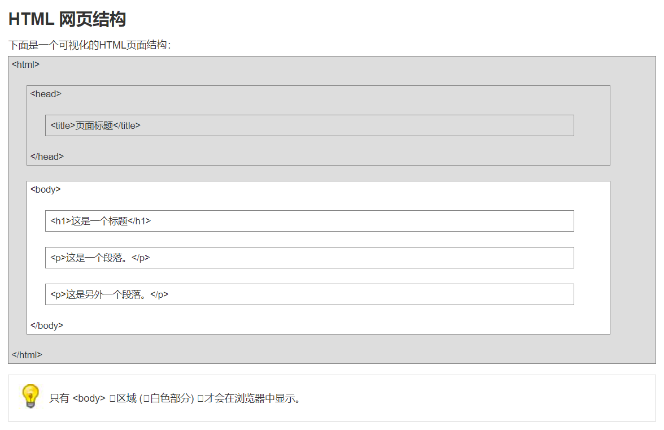Click the </h1> closing tag text

point(139,221)
